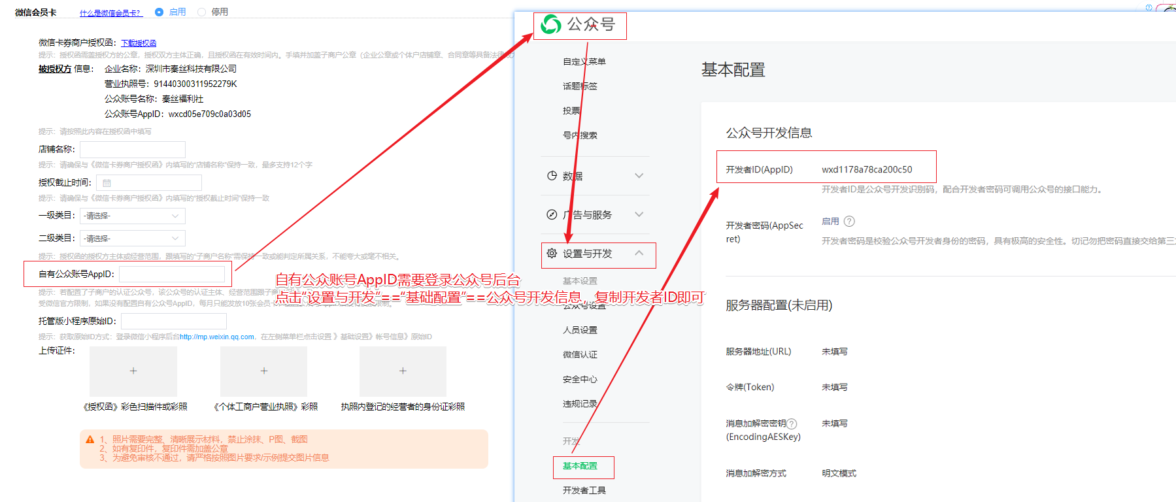Open 自定义菜单 in the sidebar
The image size is (1176, 502).
(584, 61)
